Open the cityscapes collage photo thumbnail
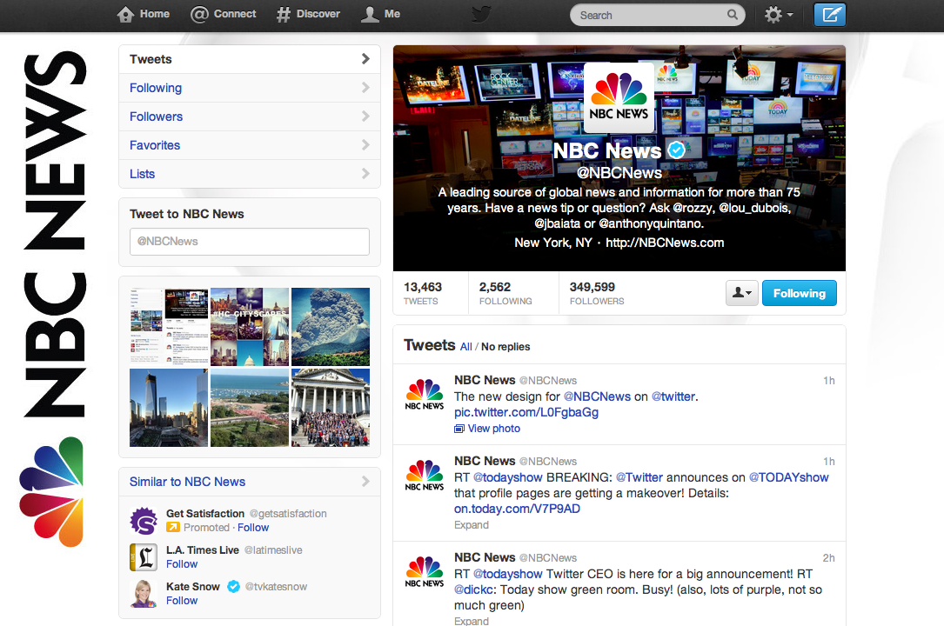The image size is (944, 626). coord(249,327)
